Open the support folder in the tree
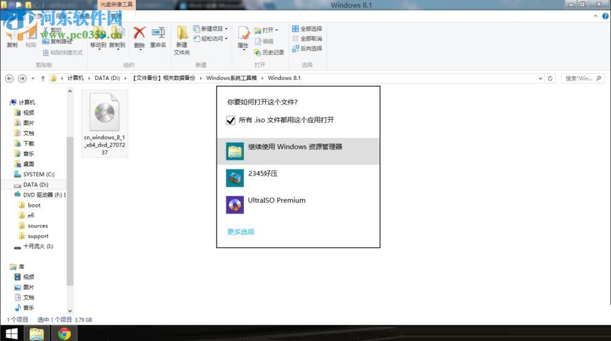 38,236
